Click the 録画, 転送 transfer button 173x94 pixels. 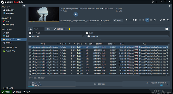99,84
